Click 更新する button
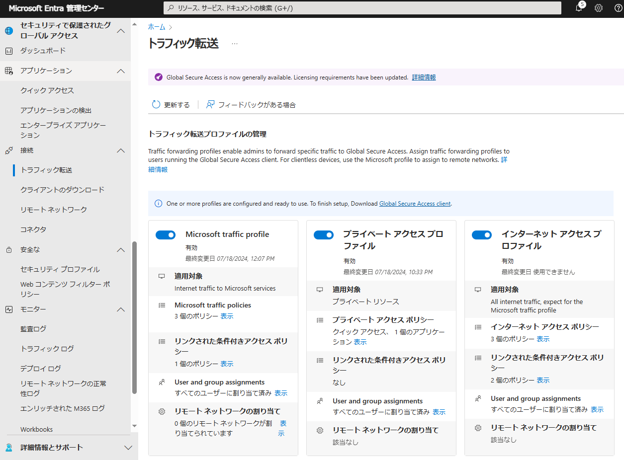This screenshot has height=460, width=624. point(171,105)
